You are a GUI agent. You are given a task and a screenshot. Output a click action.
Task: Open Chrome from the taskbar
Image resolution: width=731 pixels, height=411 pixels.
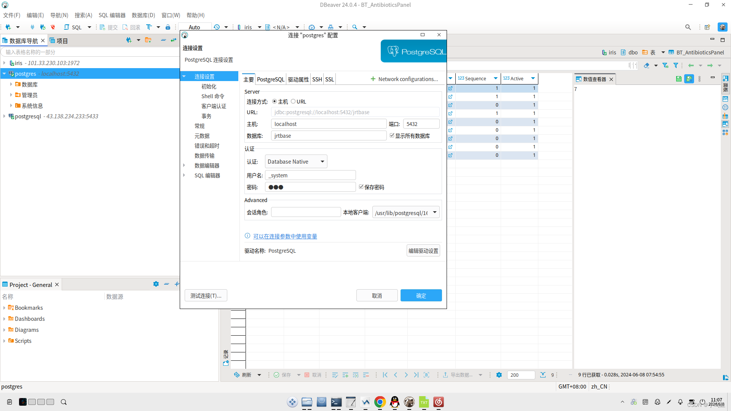pos(380,402)
